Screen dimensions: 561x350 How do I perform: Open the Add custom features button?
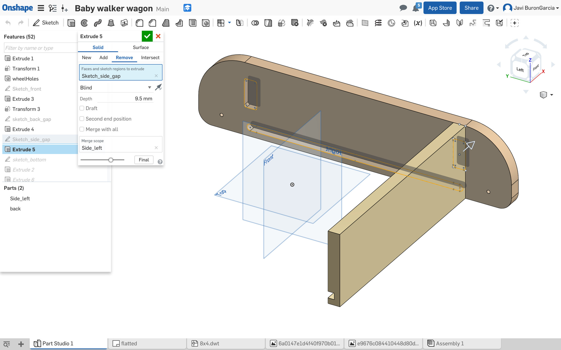(514, 23)
